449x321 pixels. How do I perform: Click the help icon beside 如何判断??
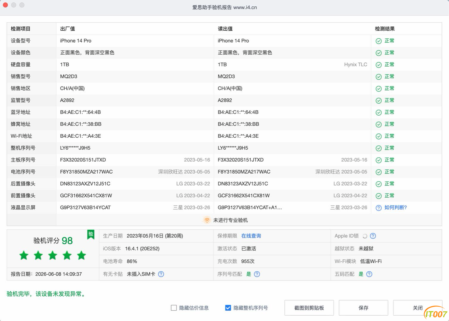pyautogui.click(x=378, y=208)
